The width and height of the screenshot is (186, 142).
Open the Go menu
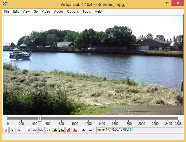(36, 11)
